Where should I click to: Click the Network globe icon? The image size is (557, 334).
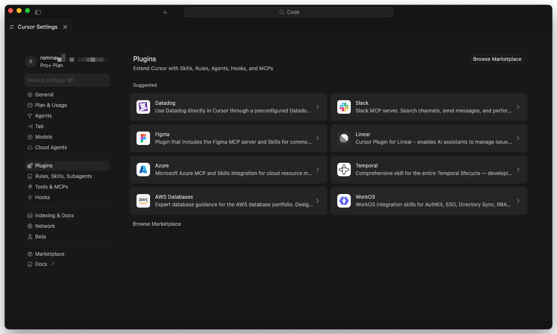tap(30, 226)
